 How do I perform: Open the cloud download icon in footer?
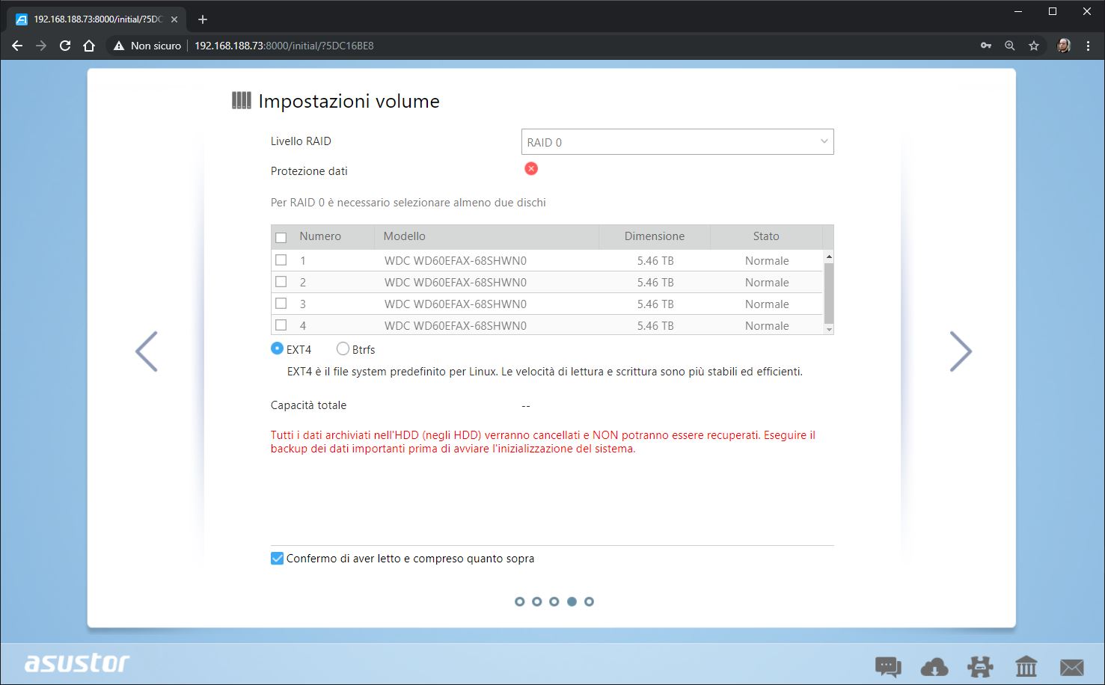coord(934,666)
